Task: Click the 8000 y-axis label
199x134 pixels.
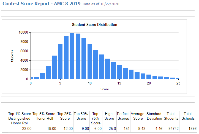Action: (24, 42)
